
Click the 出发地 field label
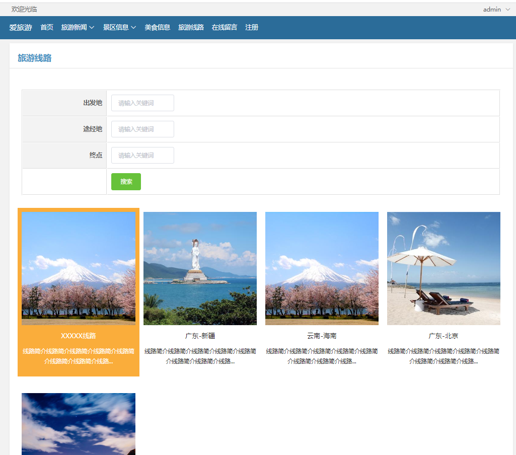[93, 103]
